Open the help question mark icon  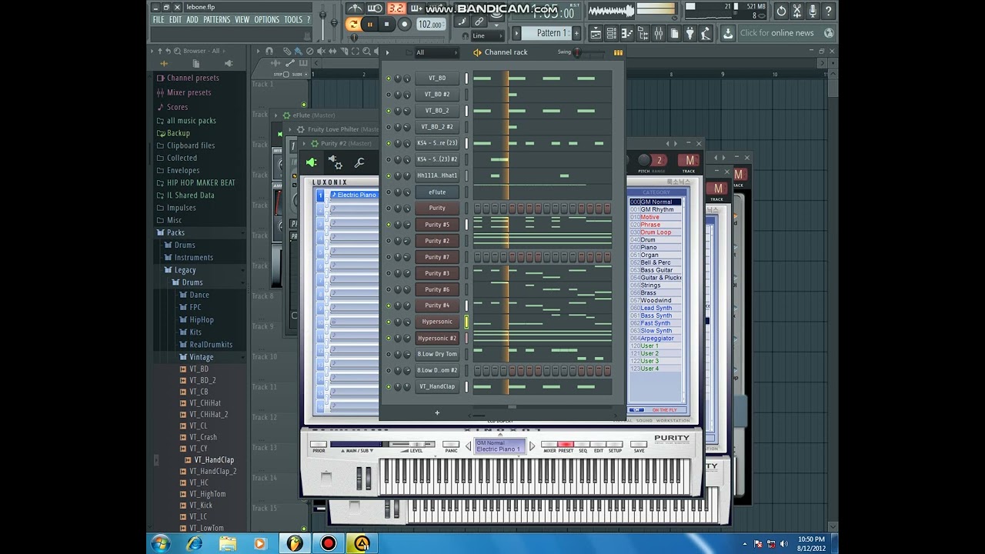[x=829, y=11]
